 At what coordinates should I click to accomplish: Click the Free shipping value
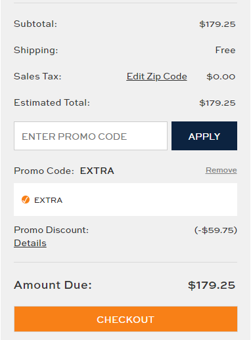225,50
